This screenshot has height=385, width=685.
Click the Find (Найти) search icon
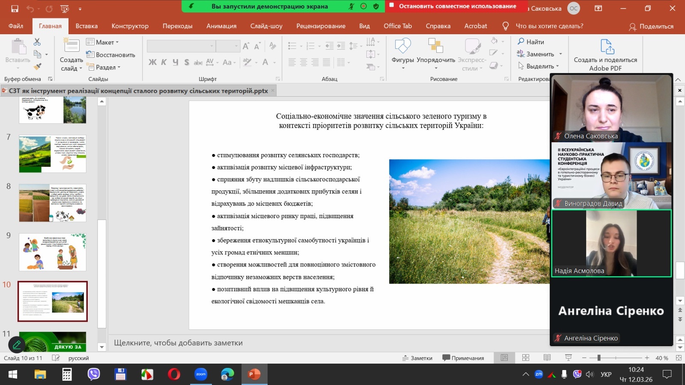point(521,41)
